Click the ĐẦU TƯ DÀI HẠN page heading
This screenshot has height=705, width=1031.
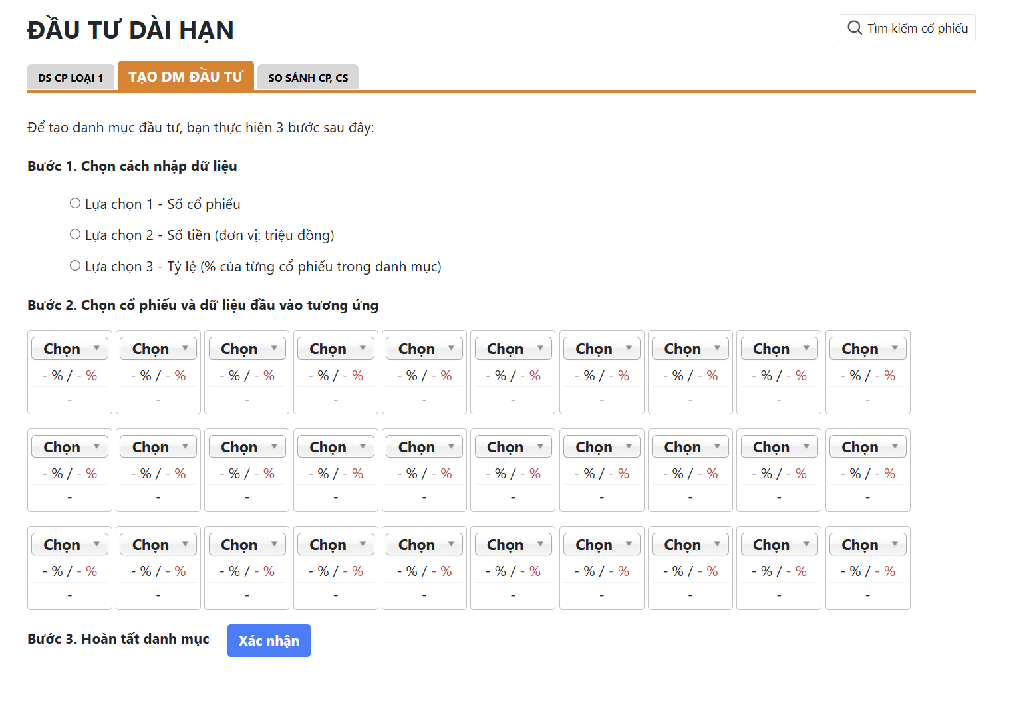(130, 30)
